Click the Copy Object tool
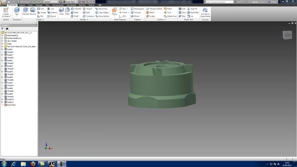The height and width of the screenshot is (167, 297). click(x=102, y=13)
